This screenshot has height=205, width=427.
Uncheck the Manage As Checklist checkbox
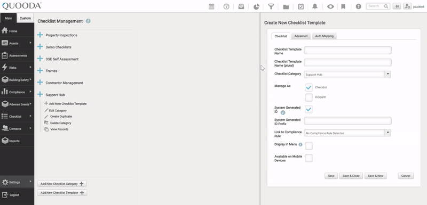coord(309,87)
